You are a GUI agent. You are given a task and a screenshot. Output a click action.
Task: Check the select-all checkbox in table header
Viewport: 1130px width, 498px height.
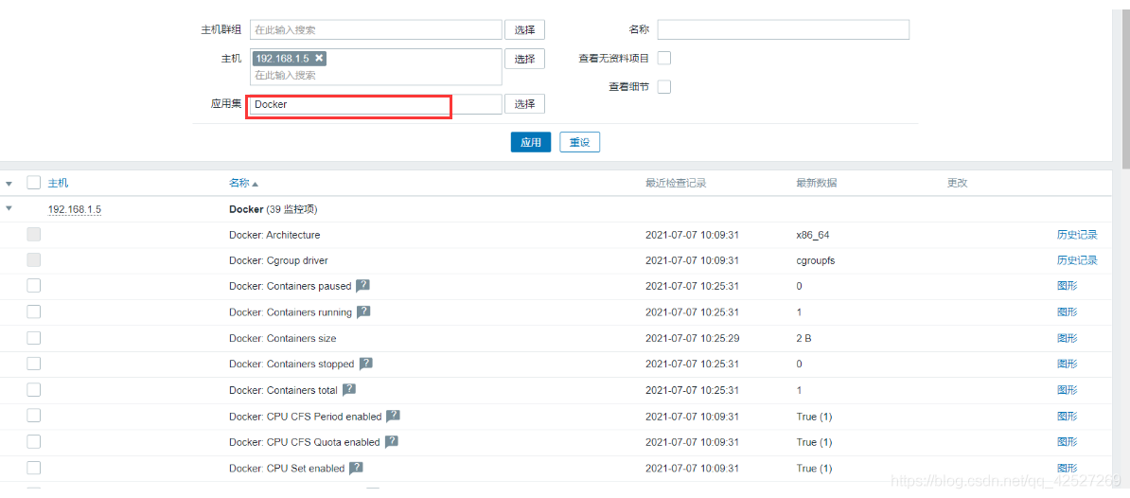[34, 183]
